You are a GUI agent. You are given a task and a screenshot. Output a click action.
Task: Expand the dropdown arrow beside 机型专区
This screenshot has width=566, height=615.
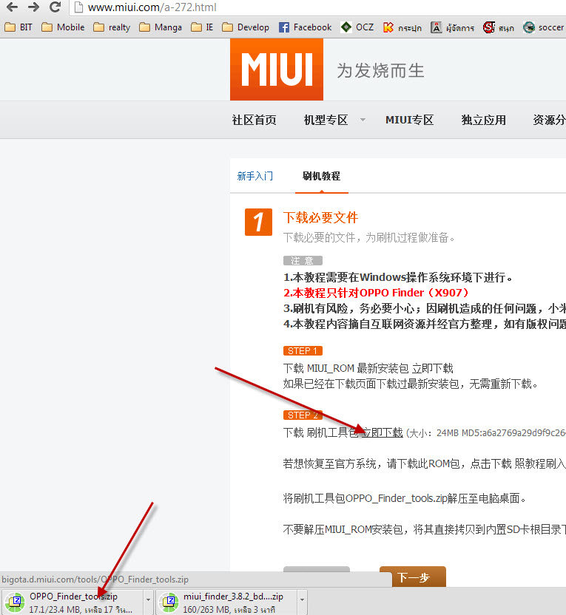point(363,120)
